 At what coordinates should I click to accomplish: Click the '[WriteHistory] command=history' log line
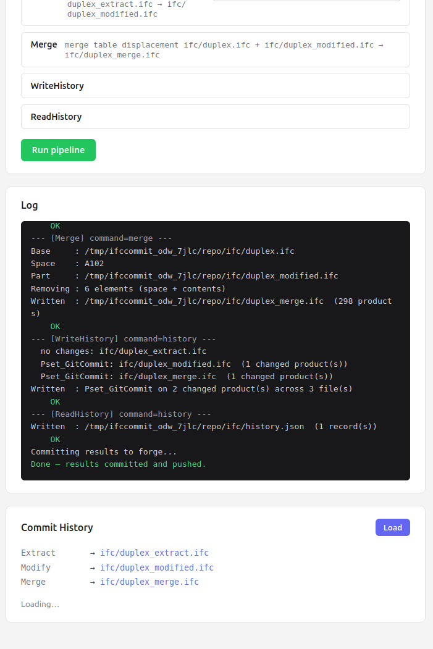(x=124, y=339)
